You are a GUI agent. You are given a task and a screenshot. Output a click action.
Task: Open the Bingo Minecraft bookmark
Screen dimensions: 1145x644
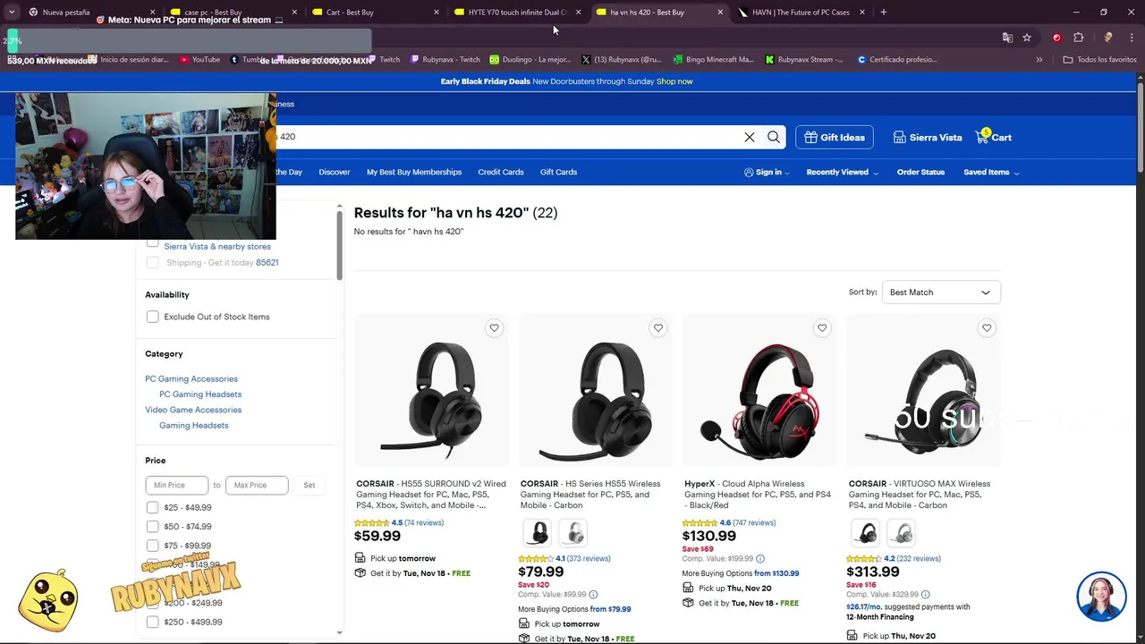(x=714, y=60)
